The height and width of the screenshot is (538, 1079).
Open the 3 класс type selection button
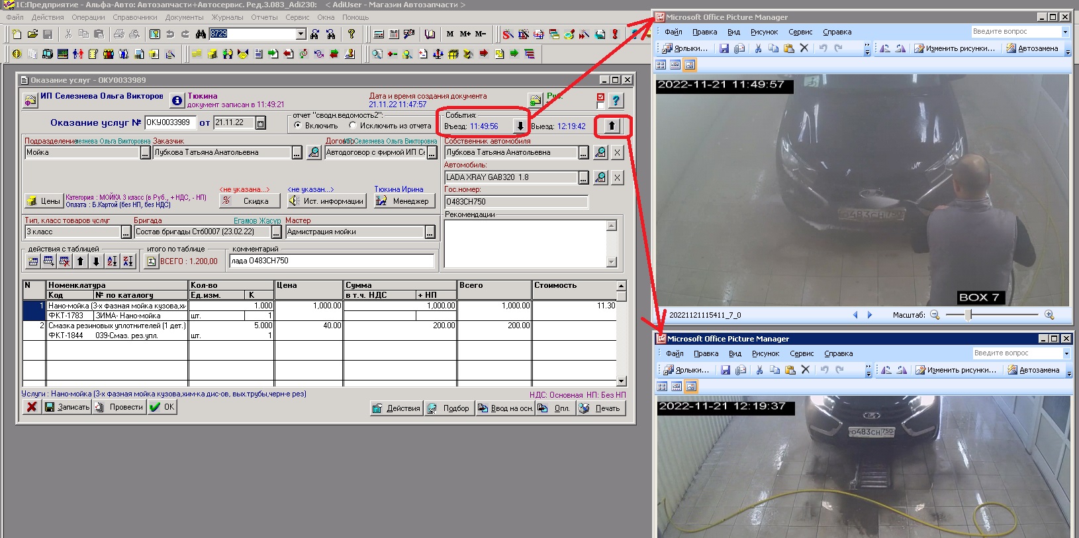click(126, 232)
